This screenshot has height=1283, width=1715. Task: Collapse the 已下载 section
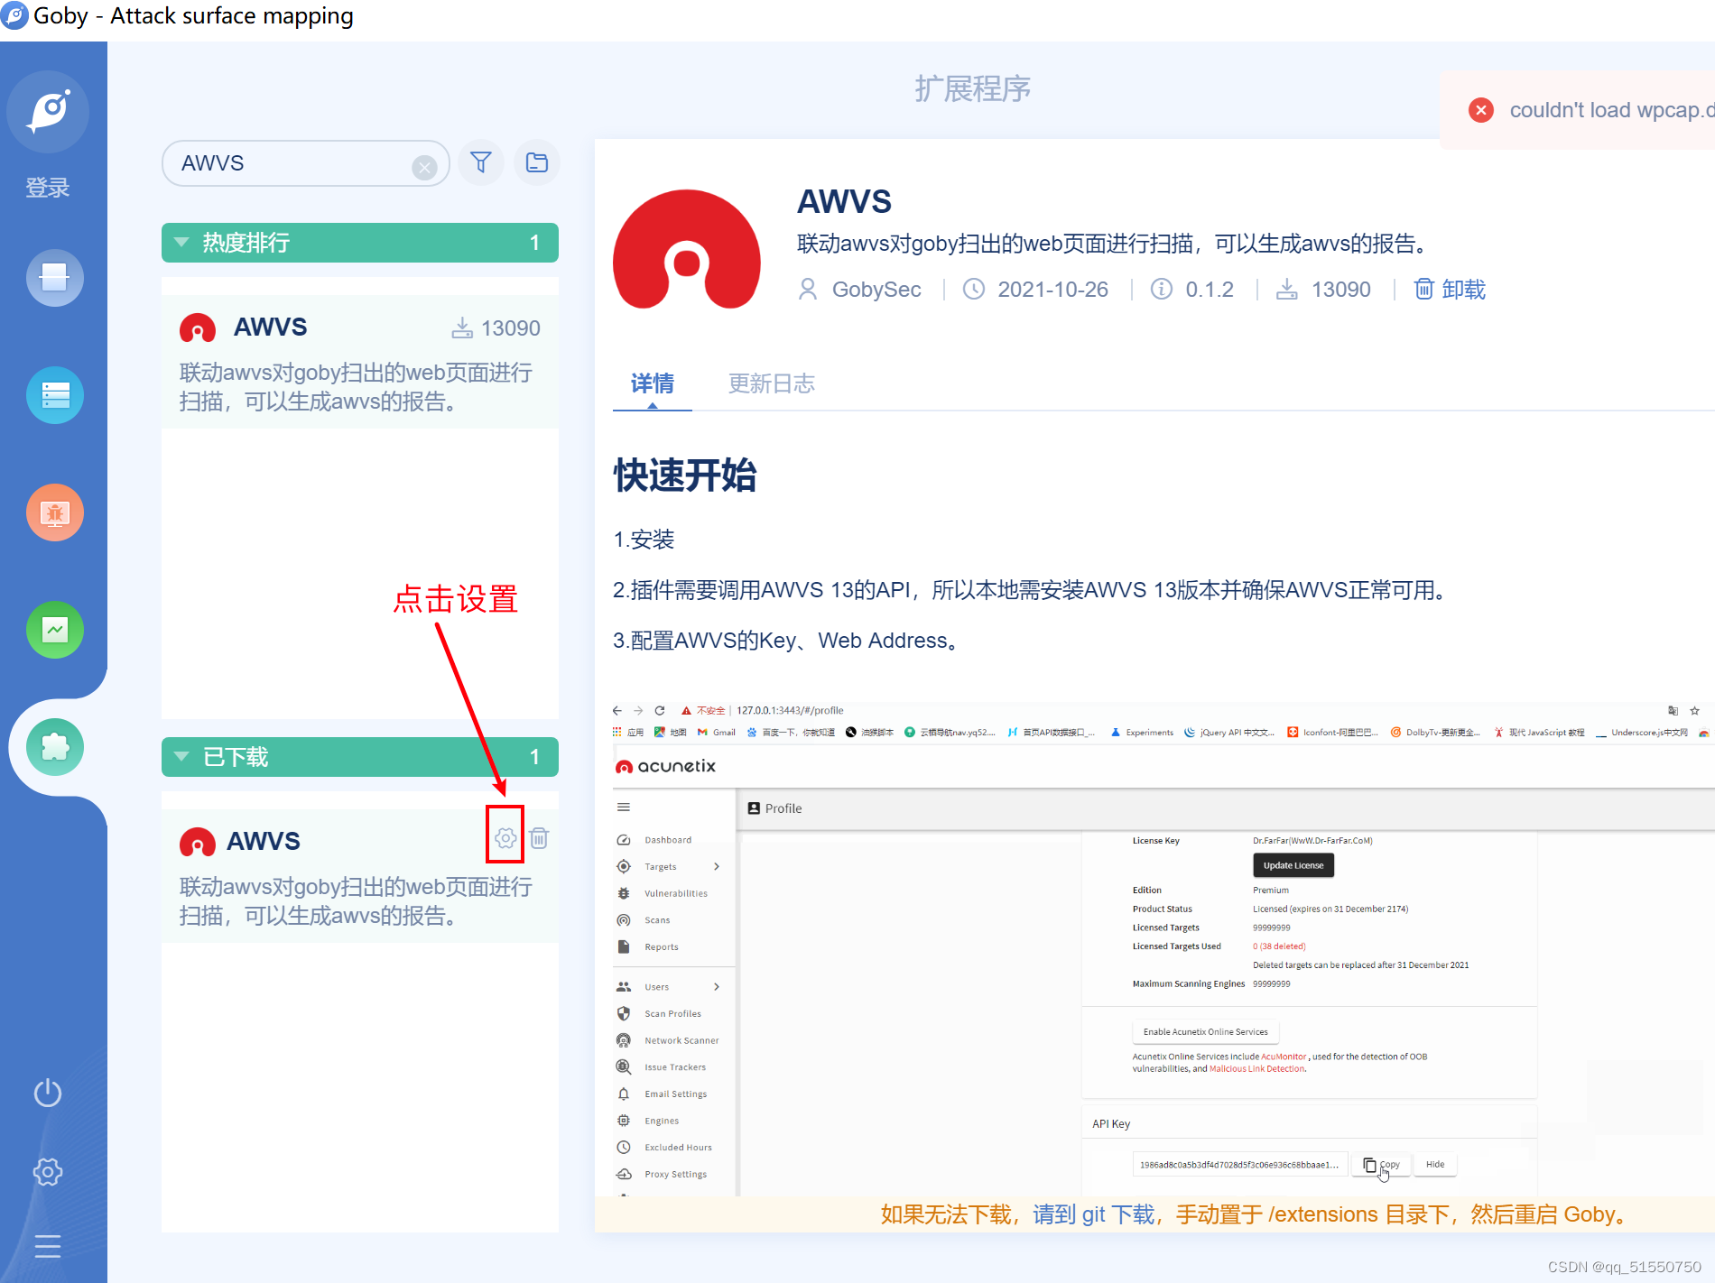tap(360, 757)
